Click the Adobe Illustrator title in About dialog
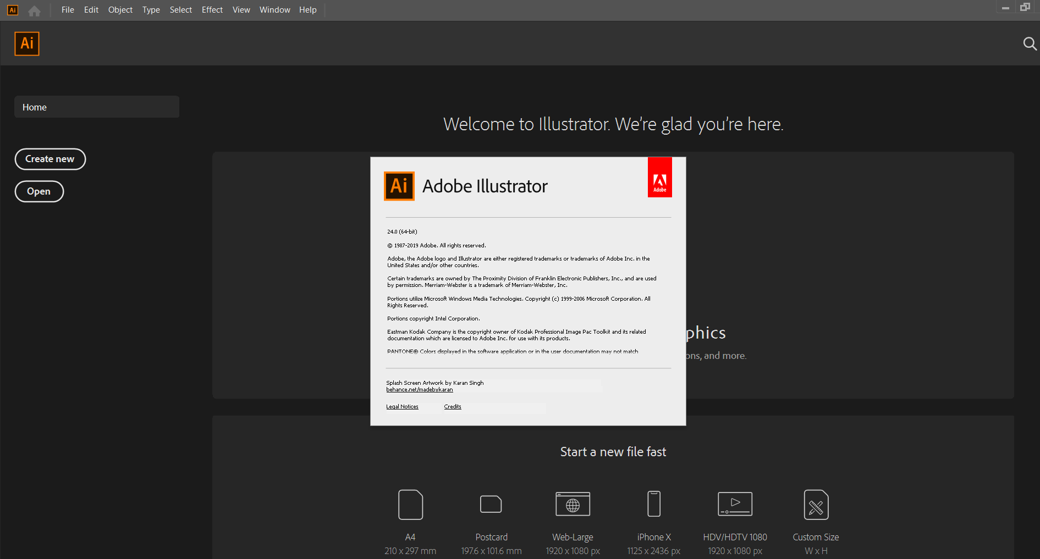The width and height of the screenshot is (1040, 559). point(485,186)
